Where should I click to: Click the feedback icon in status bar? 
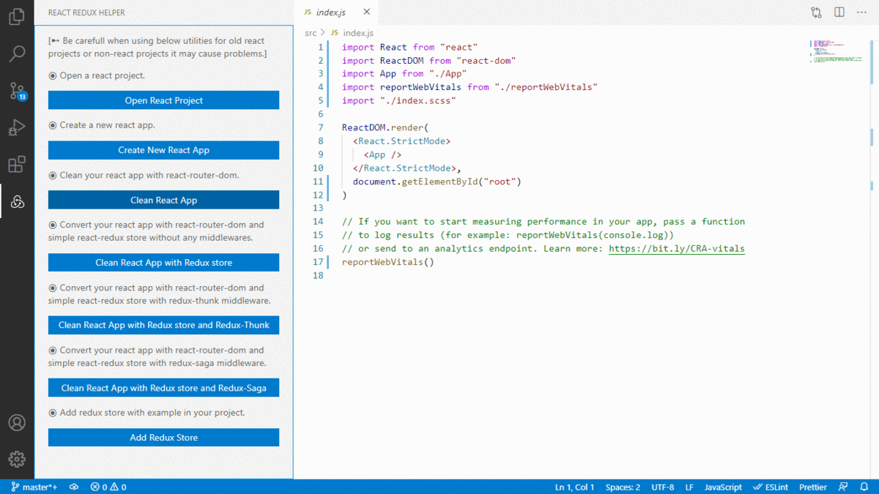coord(843,487)
